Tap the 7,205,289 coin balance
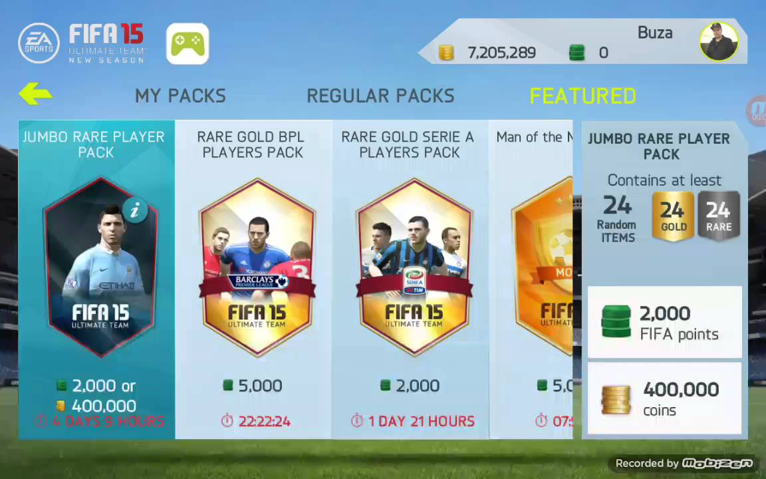 pyautogui.click(x=502, y=53)
